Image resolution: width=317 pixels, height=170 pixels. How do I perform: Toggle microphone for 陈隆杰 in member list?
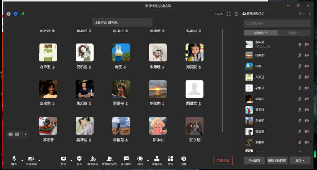click(300, 56)
